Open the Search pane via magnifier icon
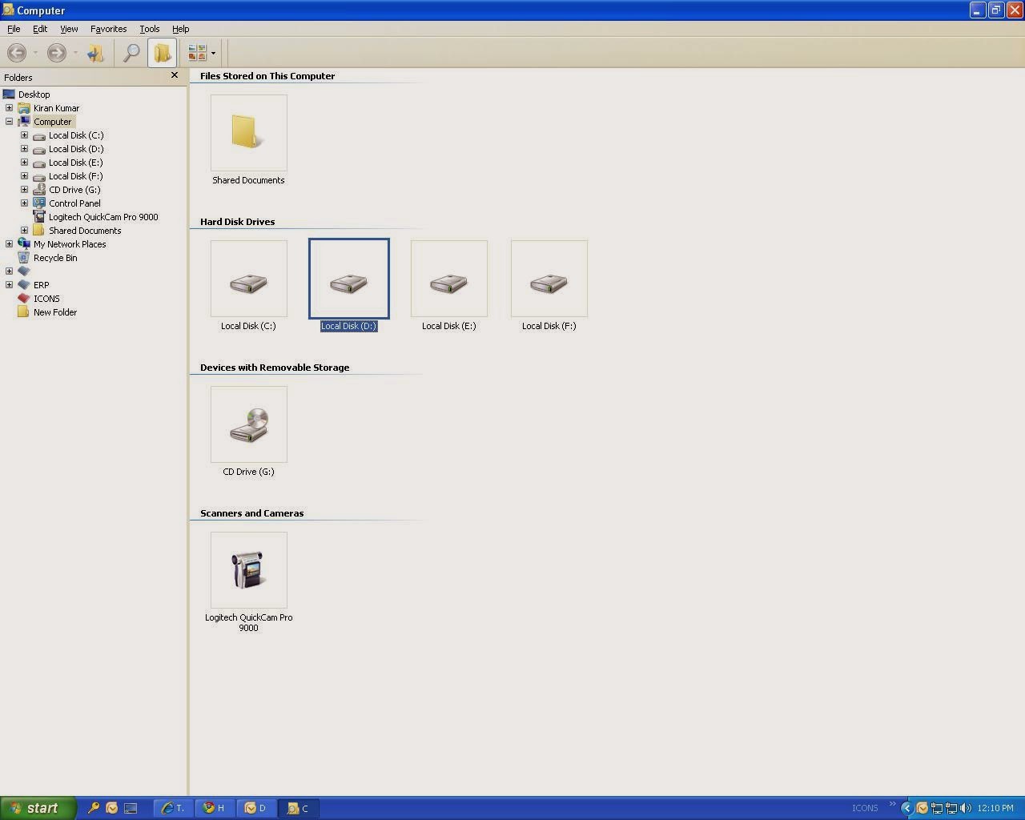The width and height of the screenshot is (1025, 820). tap(131, 53)
